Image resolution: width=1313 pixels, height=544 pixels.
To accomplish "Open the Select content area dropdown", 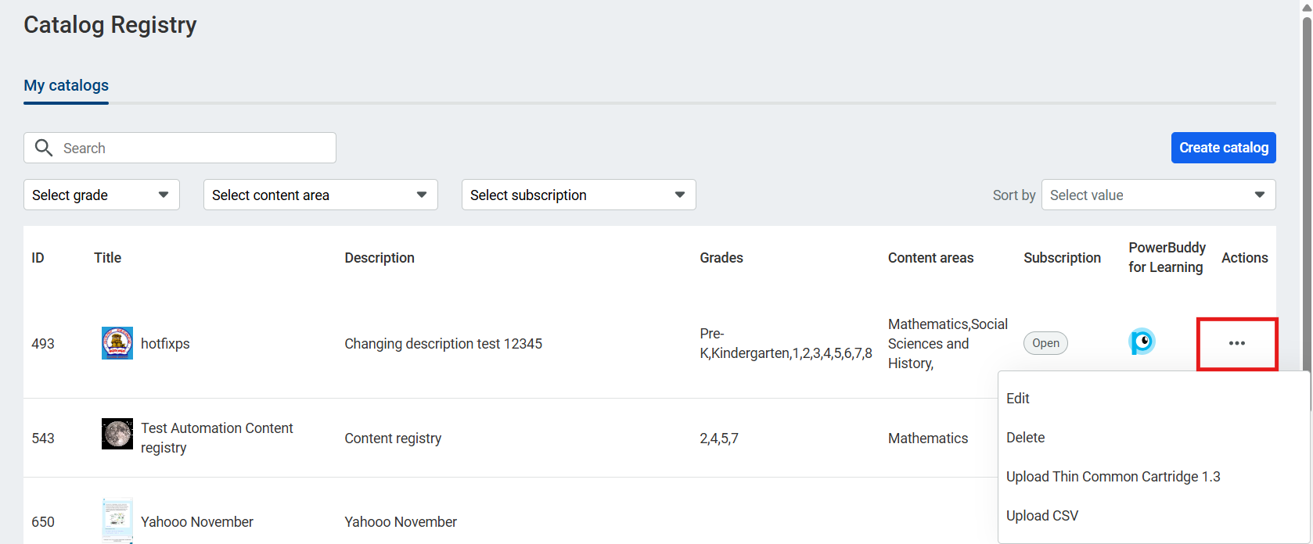I will pos(320,195).
